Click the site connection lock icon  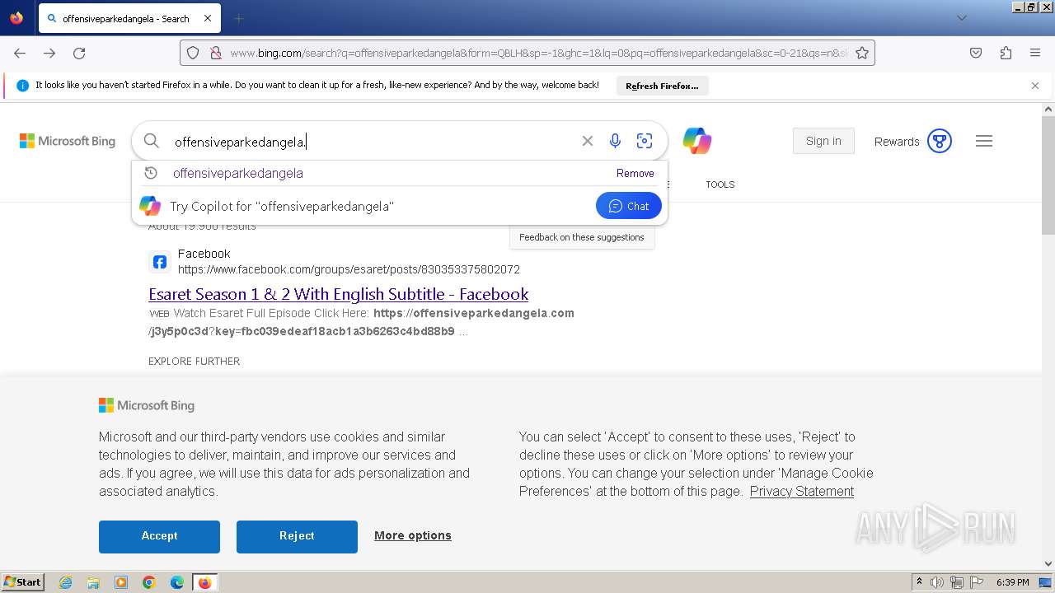tap(215, 53)
